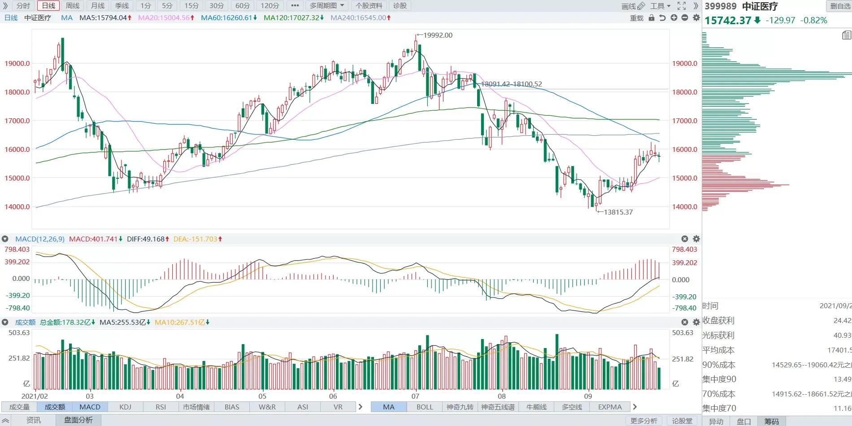Toggle the 神奇九转 indicator
Viewport: 852px width, 426px height.
[x=460, y=407]
